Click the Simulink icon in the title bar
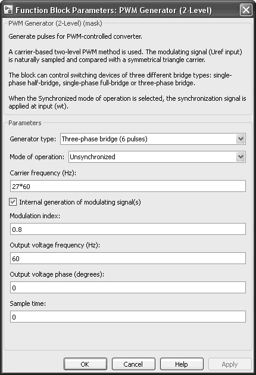 tap(8, 10)
